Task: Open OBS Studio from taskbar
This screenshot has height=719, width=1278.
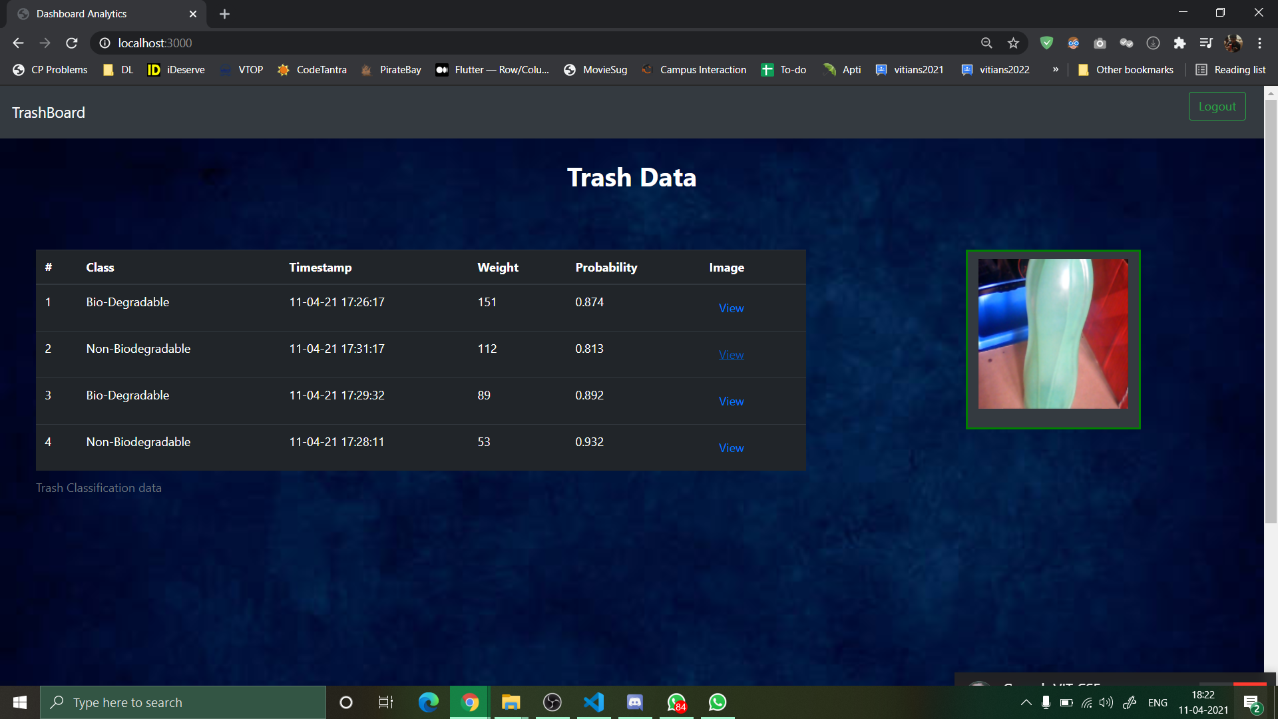Action: click(552, 702)
